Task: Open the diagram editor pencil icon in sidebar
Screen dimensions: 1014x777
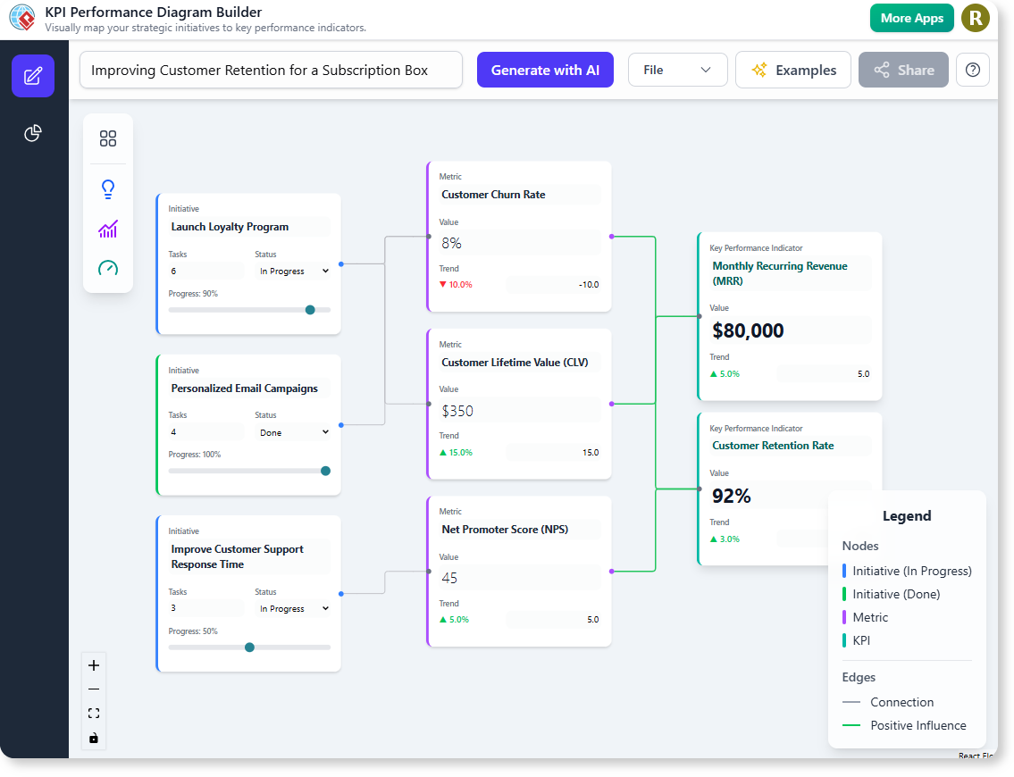Action: click(x=33, y=77)
